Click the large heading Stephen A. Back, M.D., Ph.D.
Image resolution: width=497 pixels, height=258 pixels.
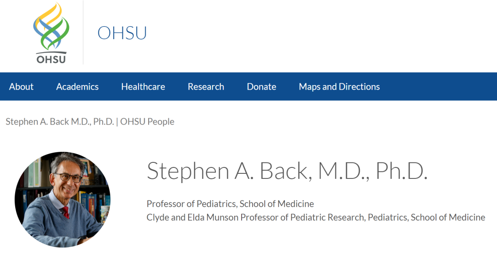click(287, 171)
